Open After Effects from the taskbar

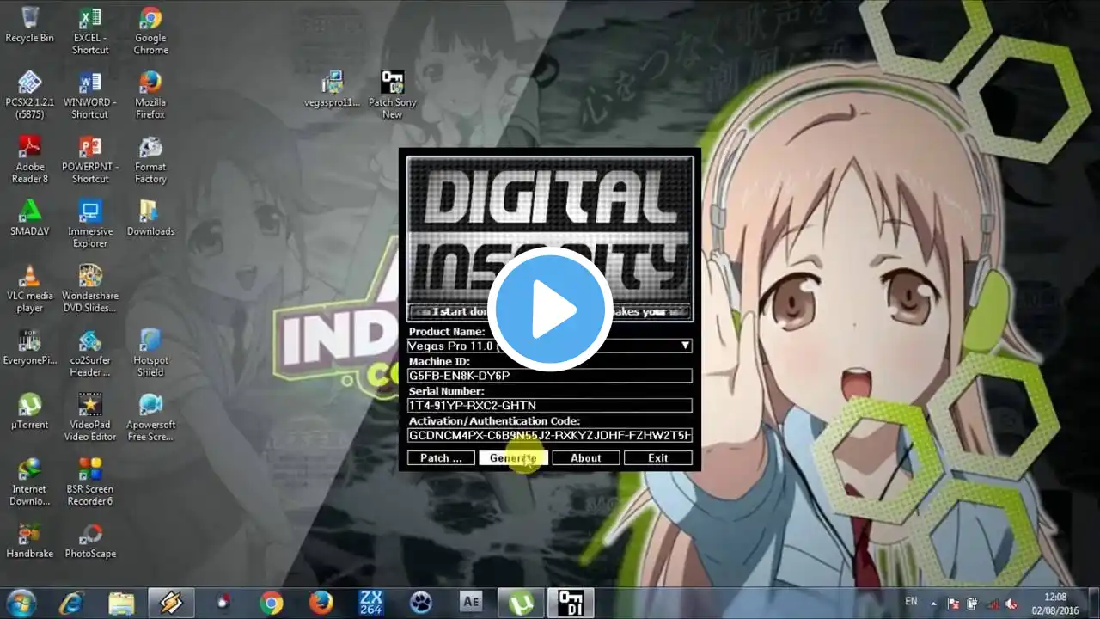pos(471,603)
